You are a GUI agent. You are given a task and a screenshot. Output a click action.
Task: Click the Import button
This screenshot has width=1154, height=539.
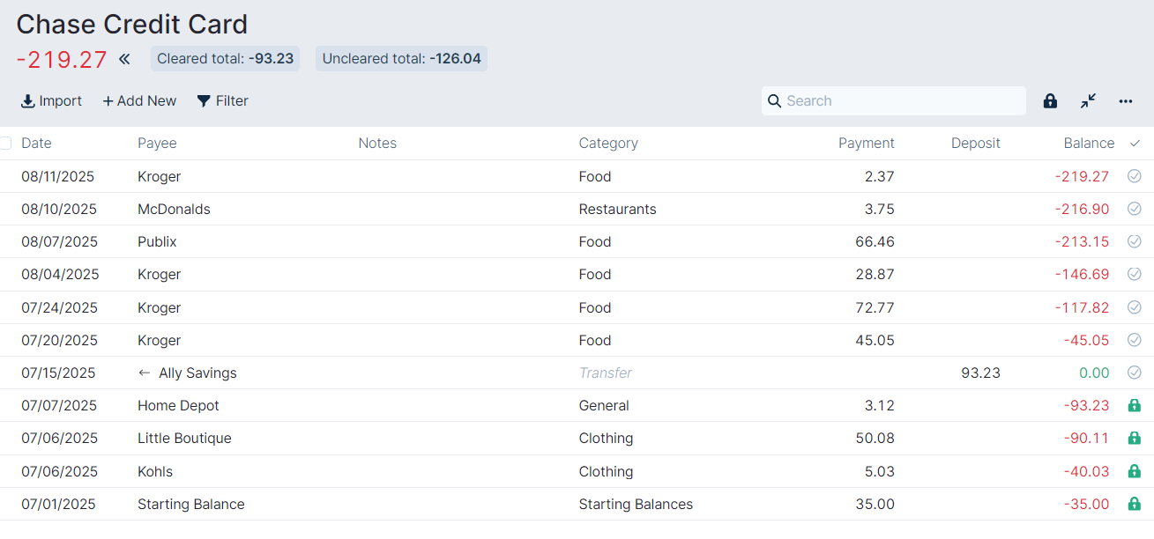tap(51, 101)
